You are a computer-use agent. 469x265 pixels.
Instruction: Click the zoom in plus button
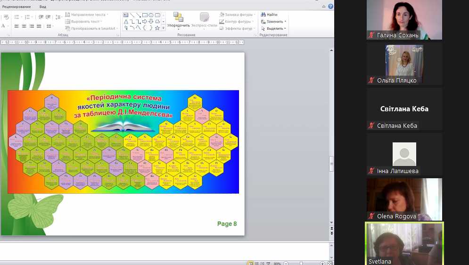(x=322, y=263)
